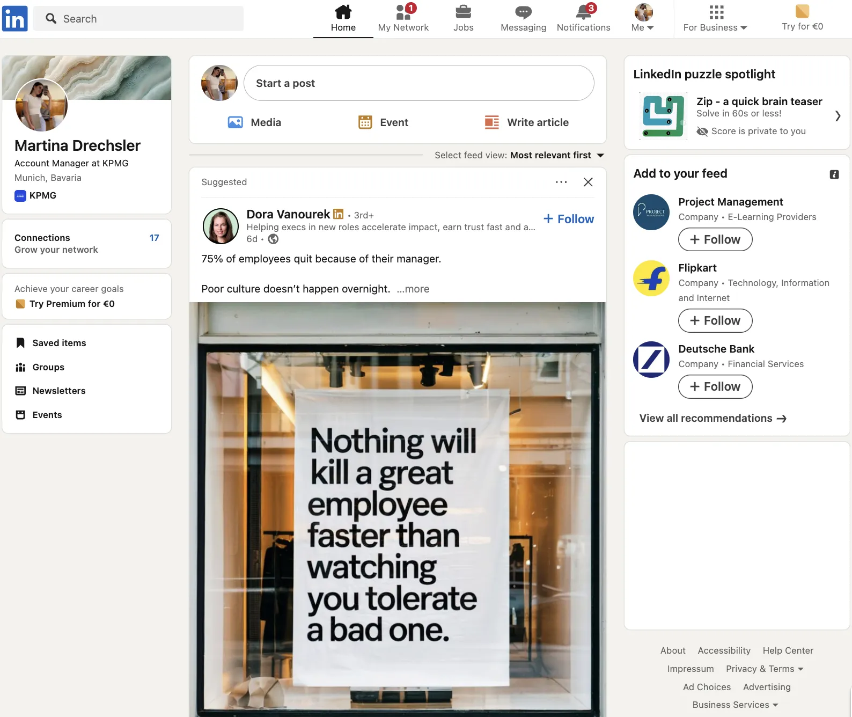Click the Events calendar icon in sidebar
This screenshot has width=852, height=717.
coord(20,415)
